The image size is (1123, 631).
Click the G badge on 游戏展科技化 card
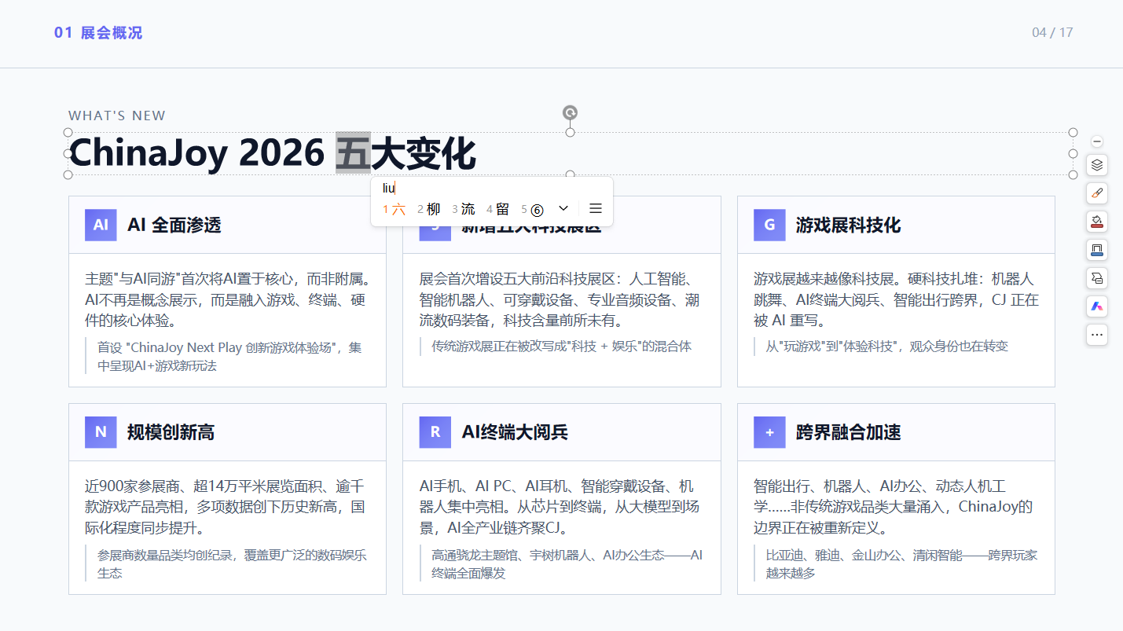click(x=769, y=225)
